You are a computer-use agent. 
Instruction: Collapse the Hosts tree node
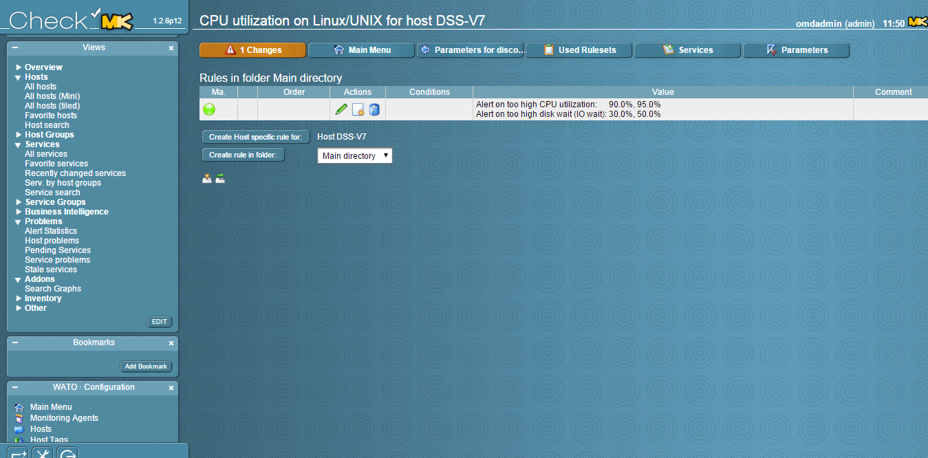click(x=19, y=77)
